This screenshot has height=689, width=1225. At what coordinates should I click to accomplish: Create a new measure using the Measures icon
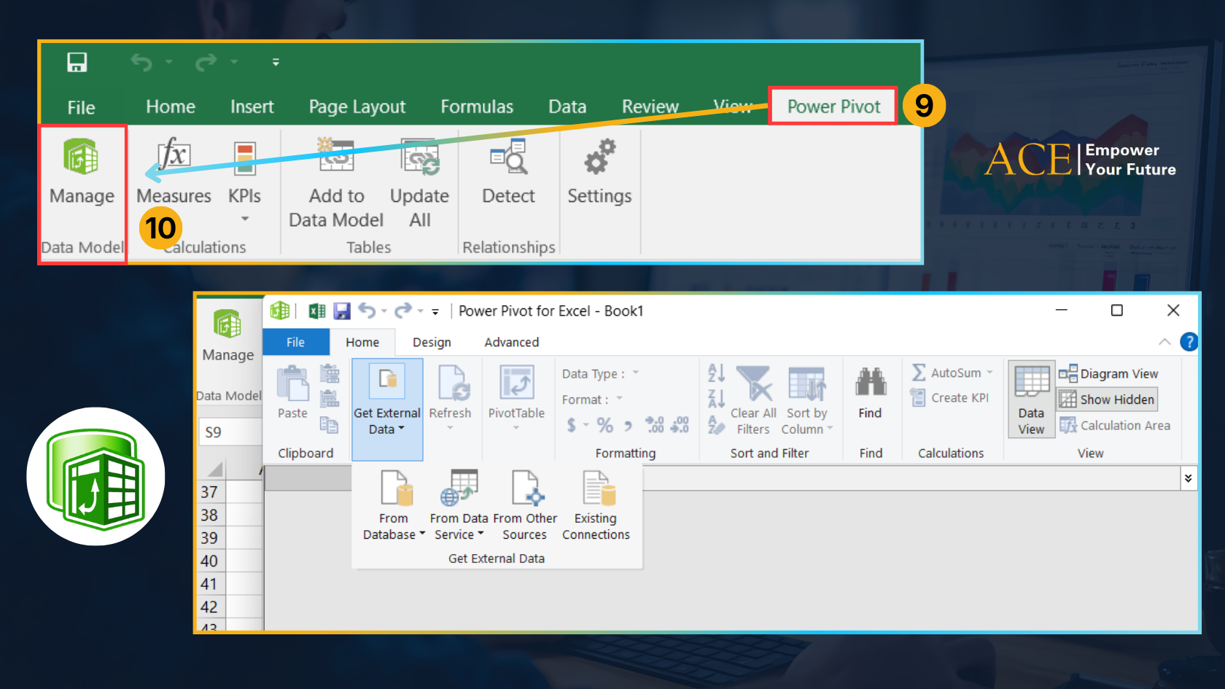pos(173,175)
